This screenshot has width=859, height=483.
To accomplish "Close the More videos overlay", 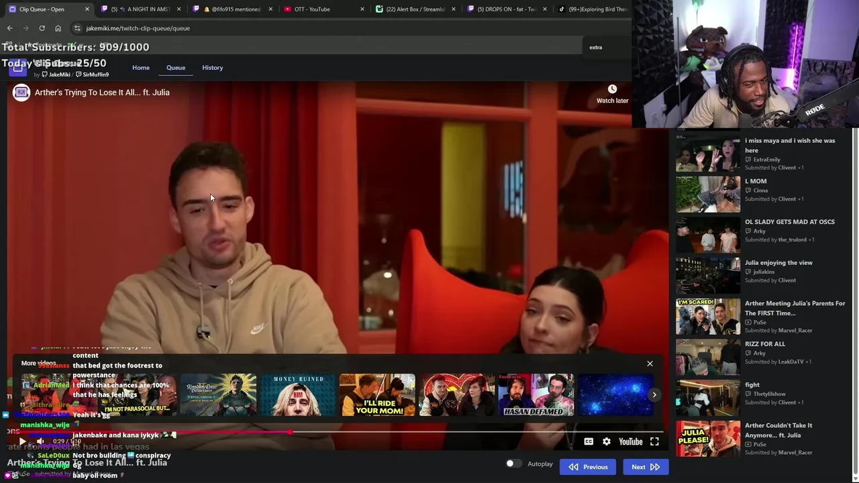I will 650,364.
